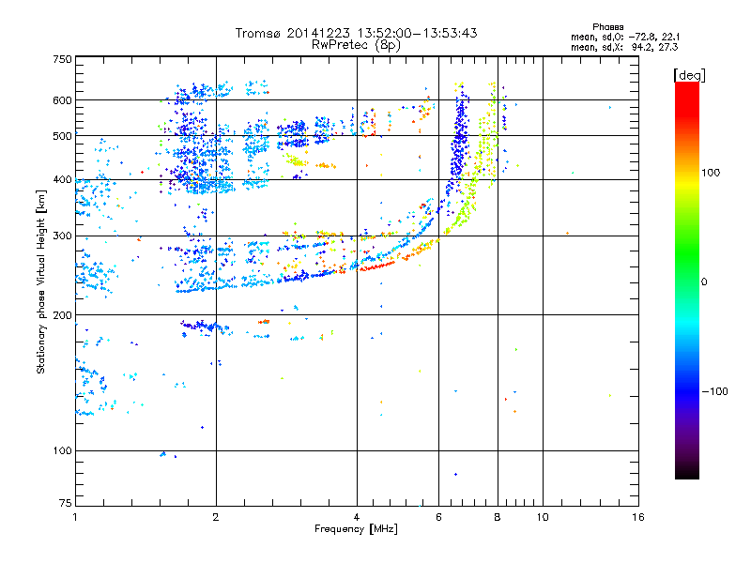Click the 'Stationary phase Virtual Height [km]' axis label
The image size is (751, 563).
pos(41,281)
